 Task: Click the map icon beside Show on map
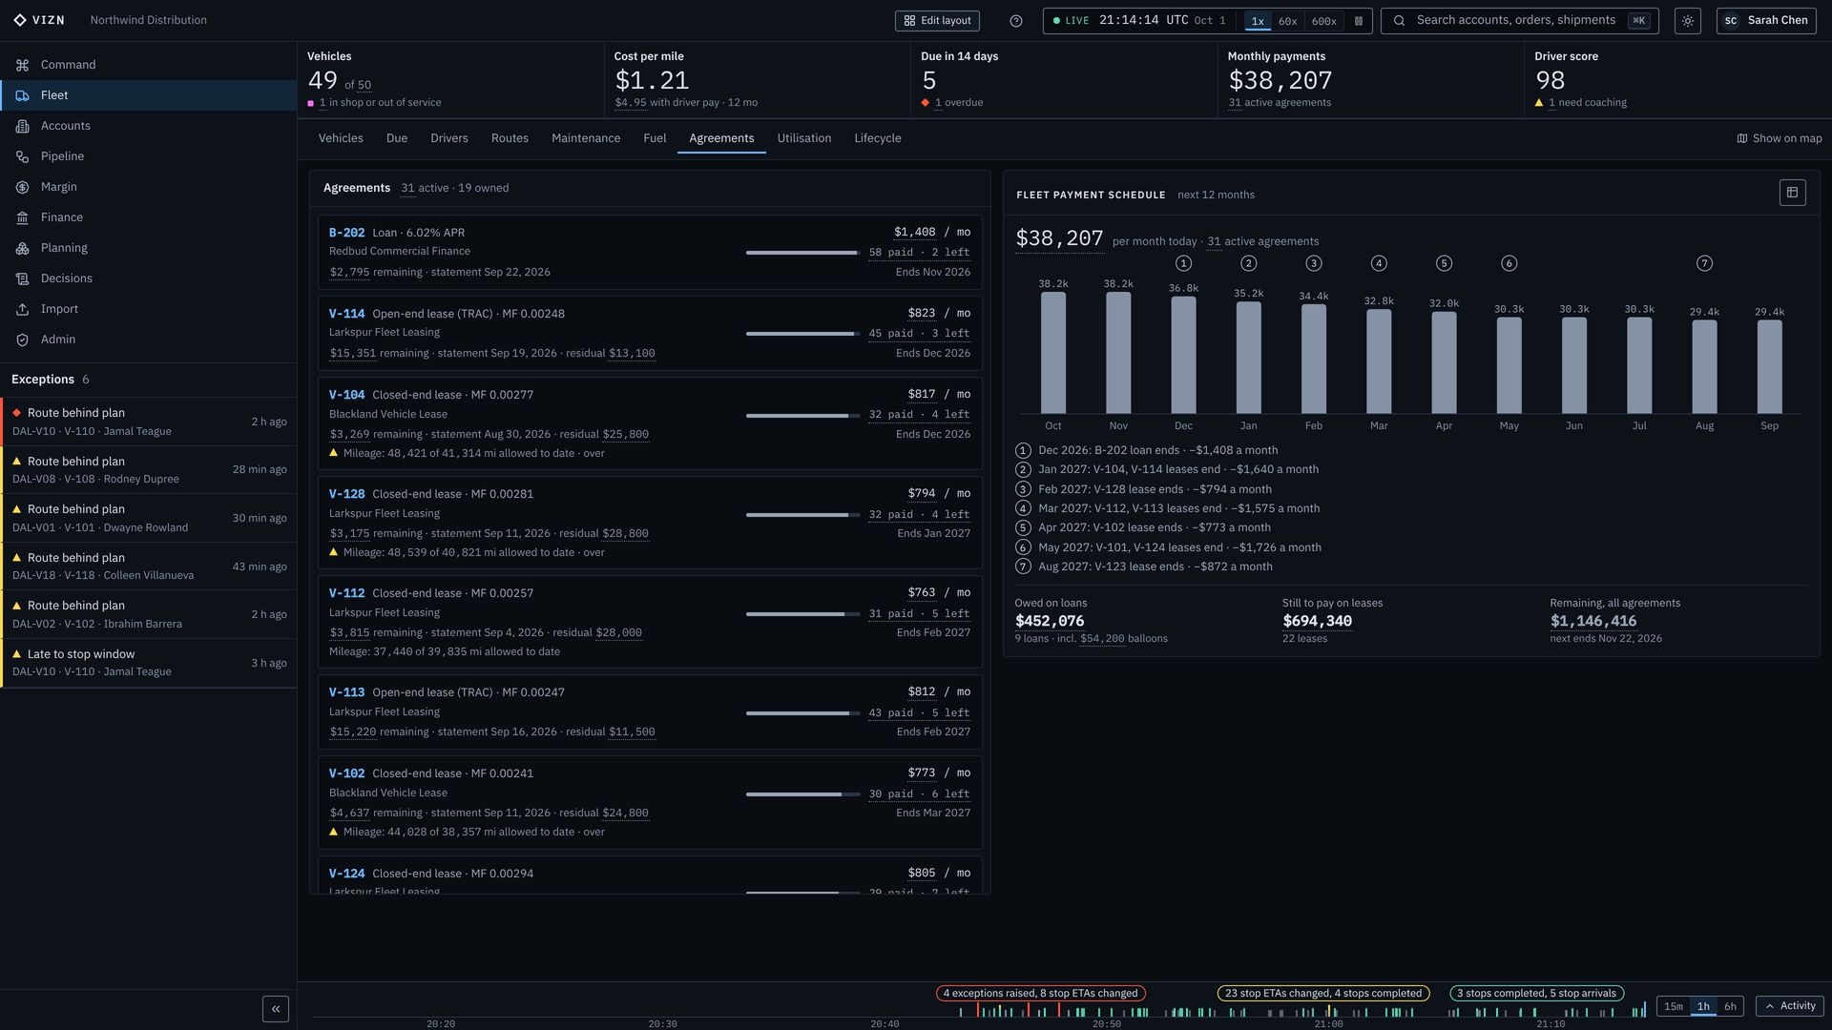tap(1742, 138)
